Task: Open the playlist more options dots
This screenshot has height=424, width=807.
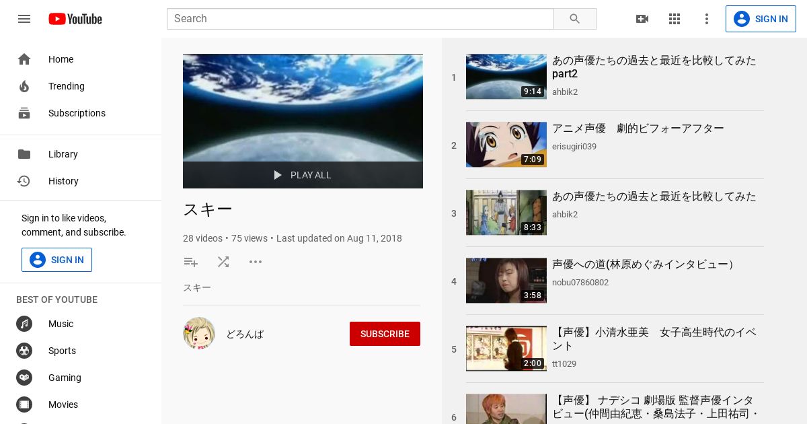Action: tap(256, 262)
